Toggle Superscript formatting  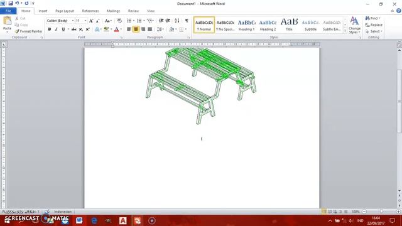[87, 30]
